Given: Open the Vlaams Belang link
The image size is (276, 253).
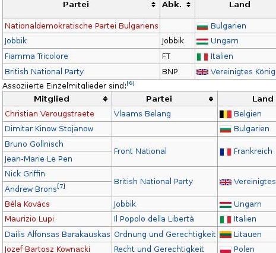Looking at the screenshot, I should coord(142,114).
